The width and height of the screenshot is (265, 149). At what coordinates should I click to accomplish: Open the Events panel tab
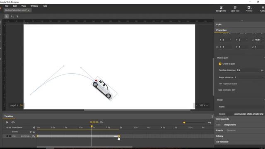click(x=219, y=130)
